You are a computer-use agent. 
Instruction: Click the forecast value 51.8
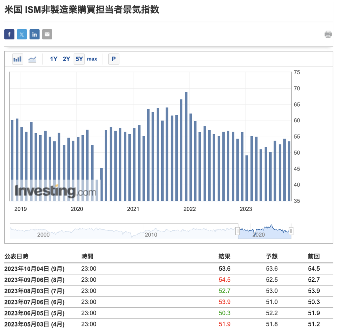[x=272, y=324]
